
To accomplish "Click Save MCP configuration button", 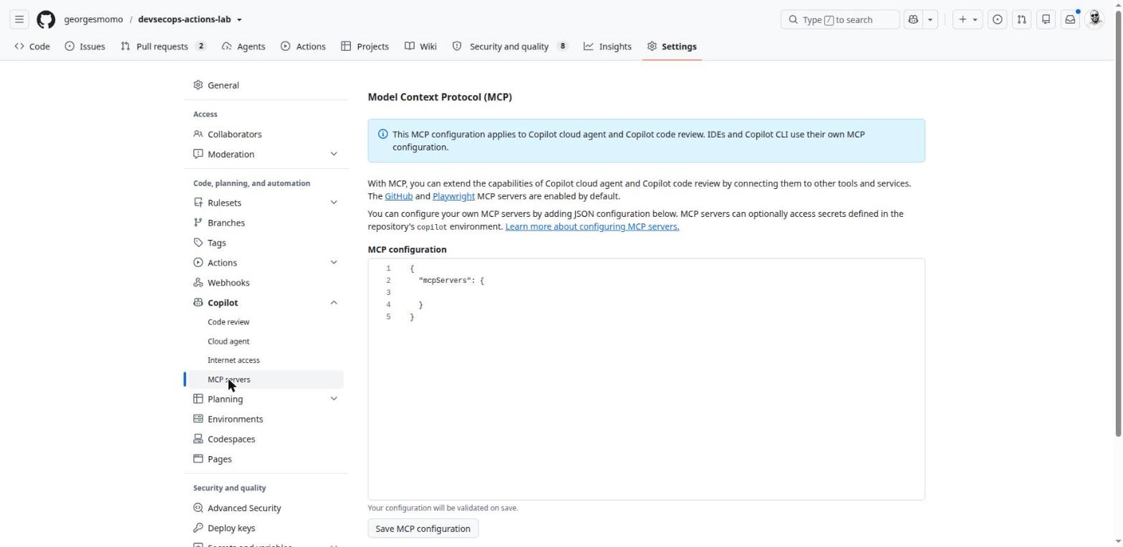I will coord(423,528).
